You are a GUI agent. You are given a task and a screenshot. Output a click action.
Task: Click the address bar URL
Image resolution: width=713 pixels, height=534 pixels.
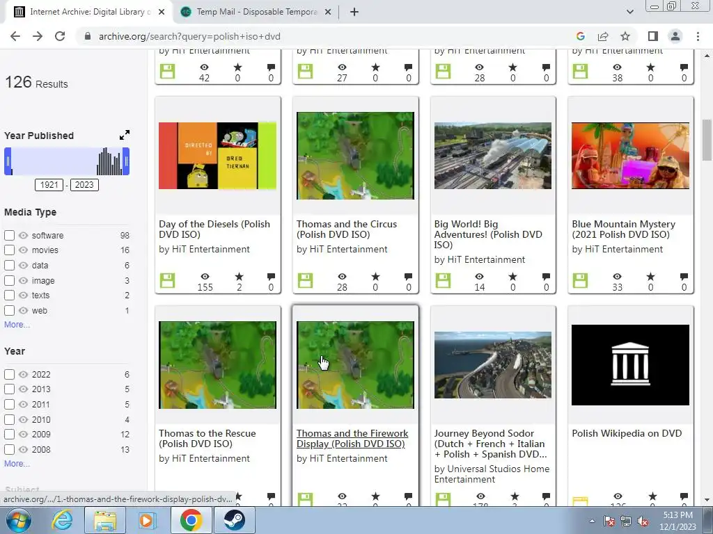[x=189, y=36]
